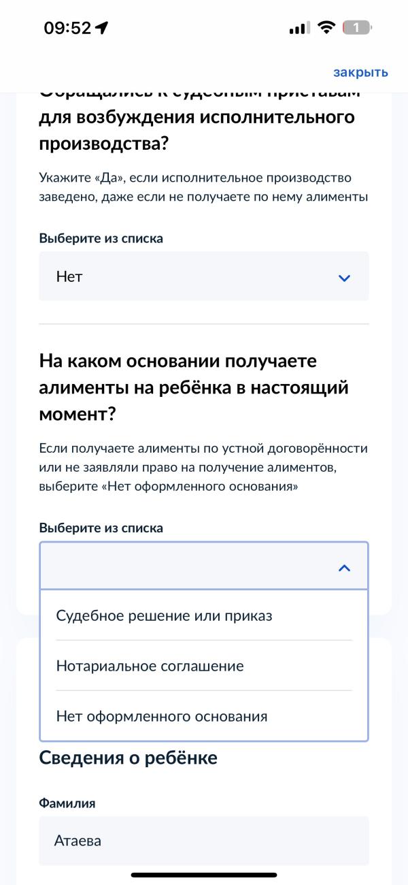Click heading «На каком основании получаете алименты»
Viewport: 408px width, 885px height.
click(194, 387)
